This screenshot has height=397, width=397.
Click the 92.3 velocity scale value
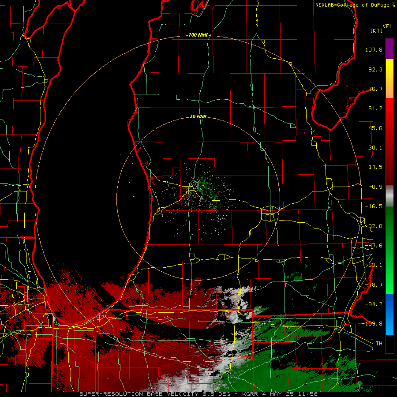375,69
